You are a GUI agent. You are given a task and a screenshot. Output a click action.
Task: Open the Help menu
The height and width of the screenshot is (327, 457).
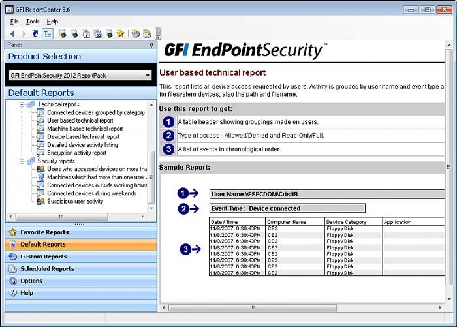[x=52, y=22]
